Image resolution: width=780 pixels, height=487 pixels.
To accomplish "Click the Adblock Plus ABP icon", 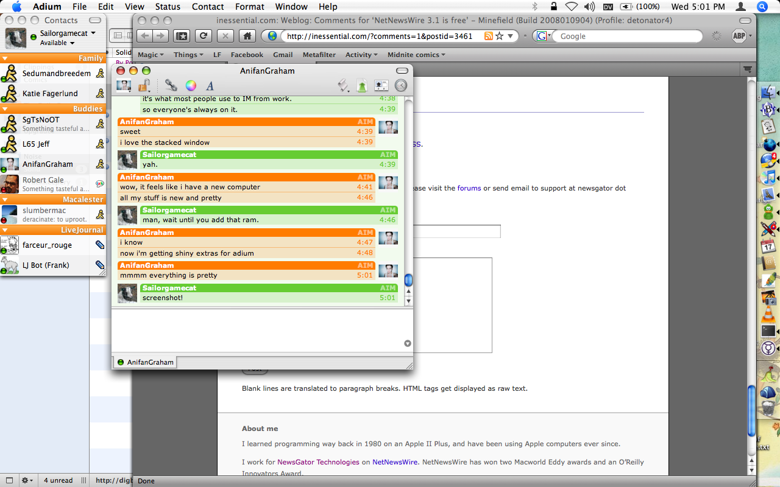I will tap(739, 36).
